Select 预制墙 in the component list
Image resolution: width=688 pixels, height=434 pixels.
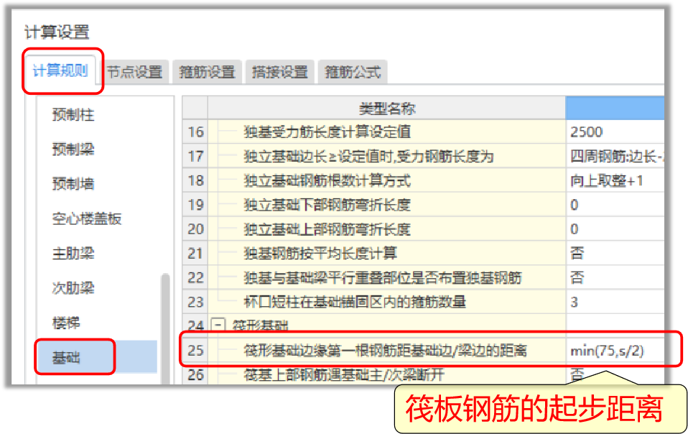[x=73, y=183]
